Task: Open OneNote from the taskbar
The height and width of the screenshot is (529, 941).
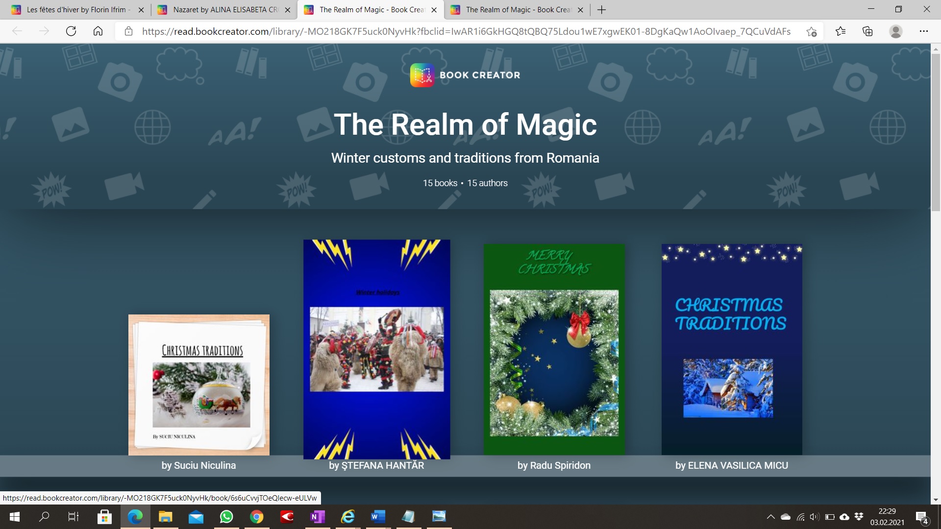Action: 317,517
